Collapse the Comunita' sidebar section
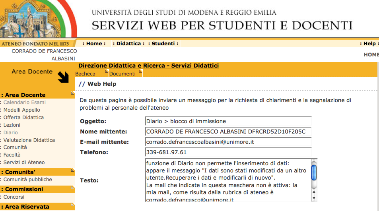This screenshot has height=211, width=379. [x=72, y=171]
